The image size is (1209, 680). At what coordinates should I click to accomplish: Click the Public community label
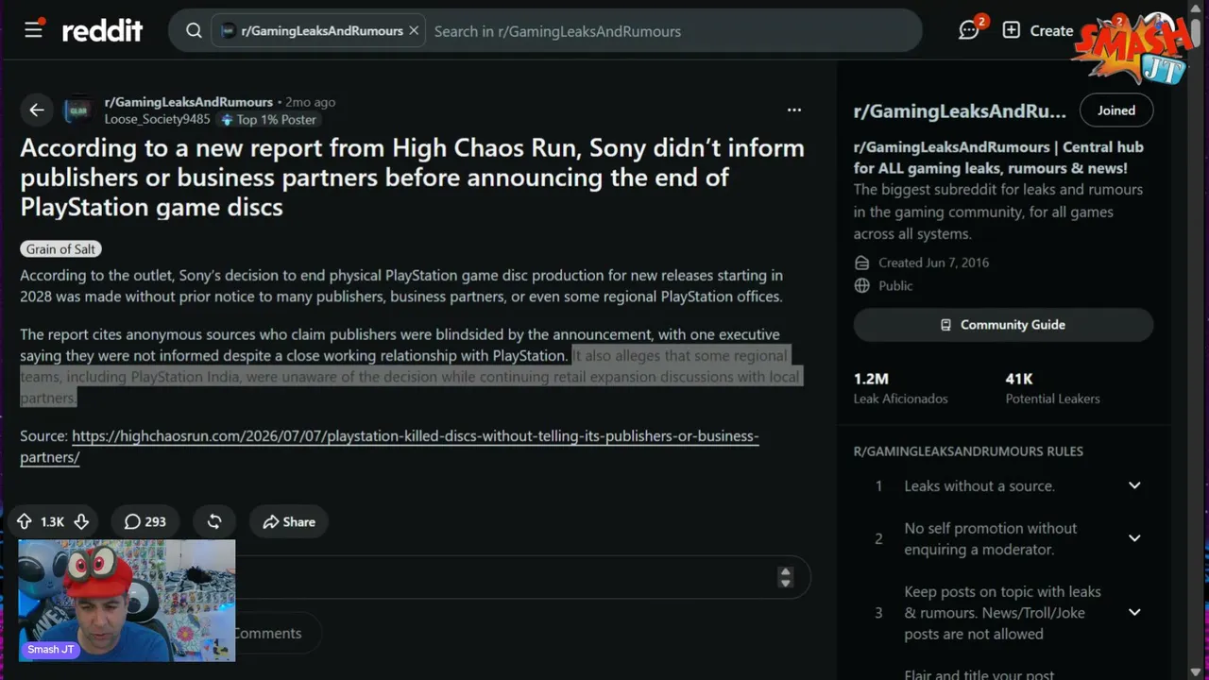(x=895, y=285)
